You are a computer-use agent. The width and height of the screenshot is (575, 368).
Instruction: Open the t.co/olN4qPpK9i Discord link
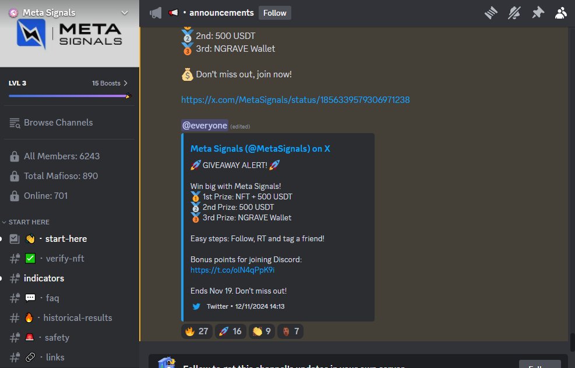pos(232,270)
